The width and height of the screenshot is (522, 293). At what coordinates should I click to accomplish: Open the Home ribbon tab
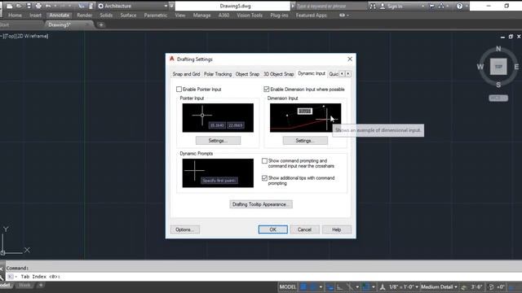15,15
